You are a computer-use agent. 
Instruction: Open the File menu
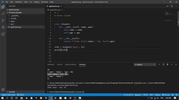(7, 2)
